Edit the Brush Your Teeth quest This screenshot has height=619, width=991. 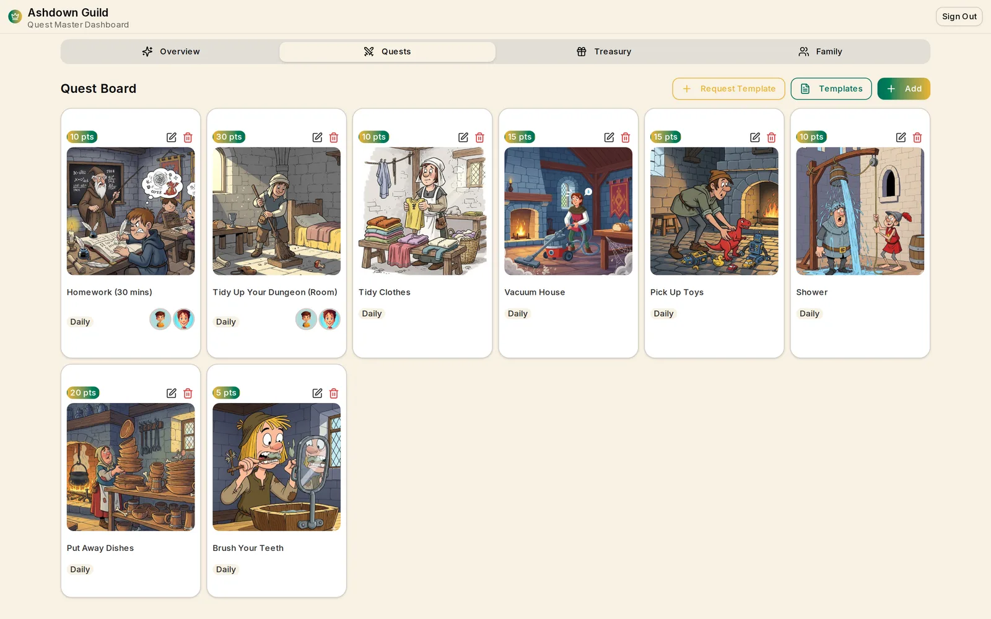[x=317, y=393]
